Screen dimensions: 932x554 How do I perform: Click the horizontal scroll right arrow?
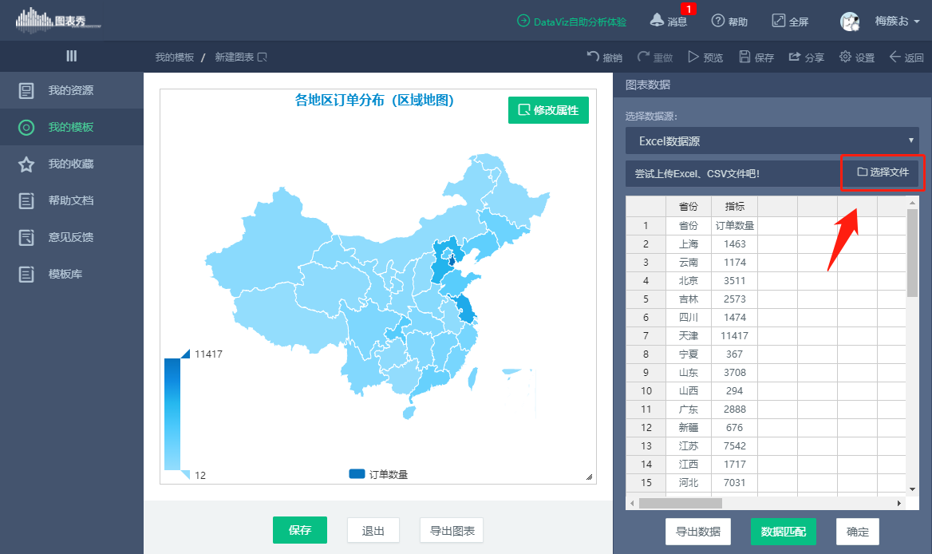point(899,504)
